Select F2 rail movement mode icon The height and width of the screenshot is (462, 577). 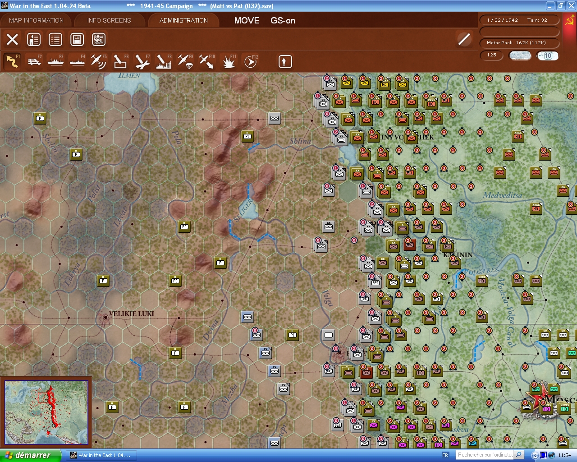point(34,61)
